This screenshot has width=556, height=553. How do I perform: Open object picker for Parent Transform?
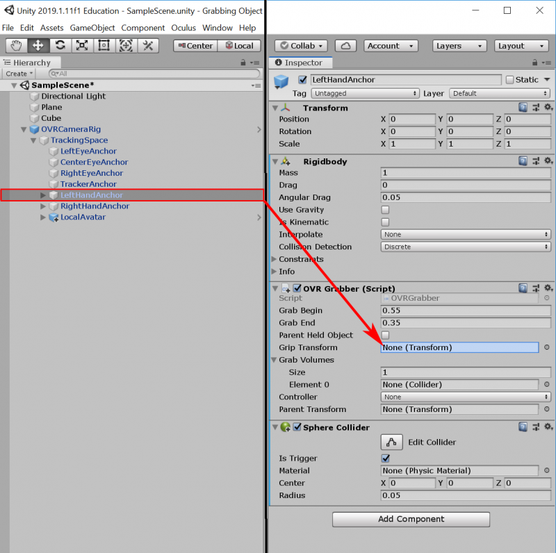tap(547, 409)
